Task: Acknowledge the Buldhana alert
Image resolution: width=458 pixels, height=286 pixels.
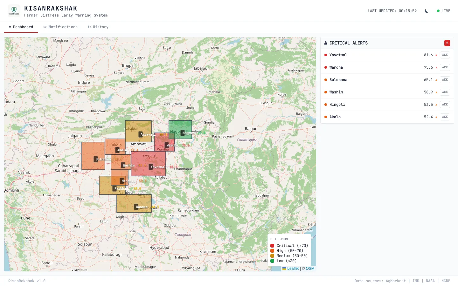Action: click(445, 80)
